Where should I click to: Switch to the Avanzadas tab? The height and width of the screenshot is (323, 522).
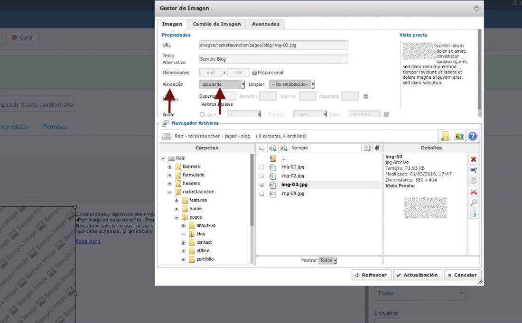266,24
